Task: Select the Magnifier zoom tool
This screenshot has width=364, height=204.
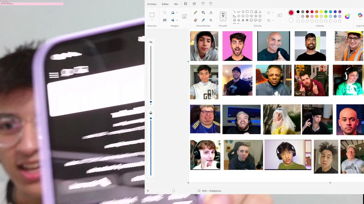Action: [x=211, y=20]
